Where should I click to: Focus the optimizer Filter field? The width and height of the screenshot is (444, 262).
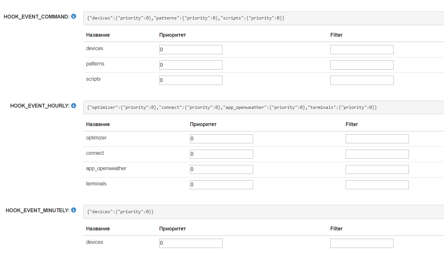(x=377, y=139)
